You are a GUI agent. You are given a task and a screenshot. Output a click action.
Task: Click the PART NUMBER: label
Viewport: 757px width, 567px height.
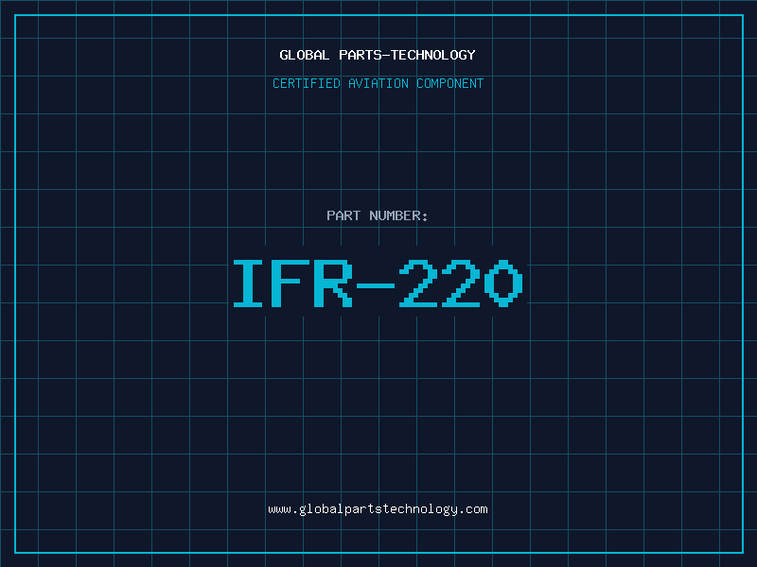point(378,215)
